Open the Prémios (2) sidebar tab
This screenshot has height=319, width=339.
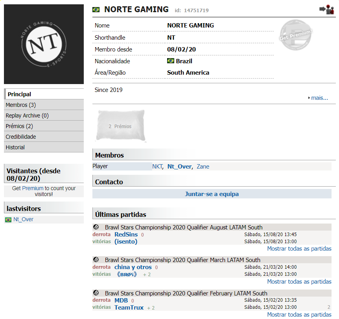pos(44,126)
